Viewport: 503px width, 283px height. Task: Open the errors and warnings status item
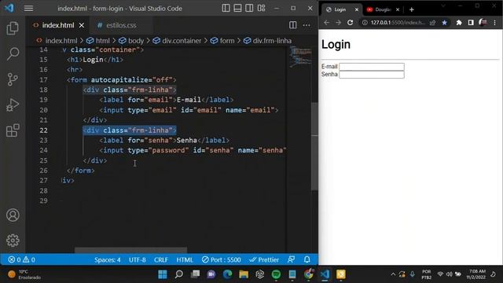click(21, 259)
